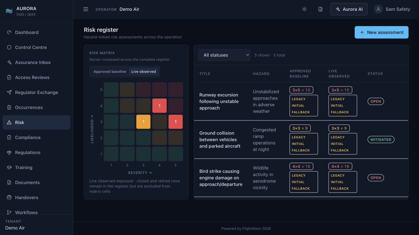Click the Assurance Inbox sparkle icon
This screenshot has width=419, height=235.
9,62
